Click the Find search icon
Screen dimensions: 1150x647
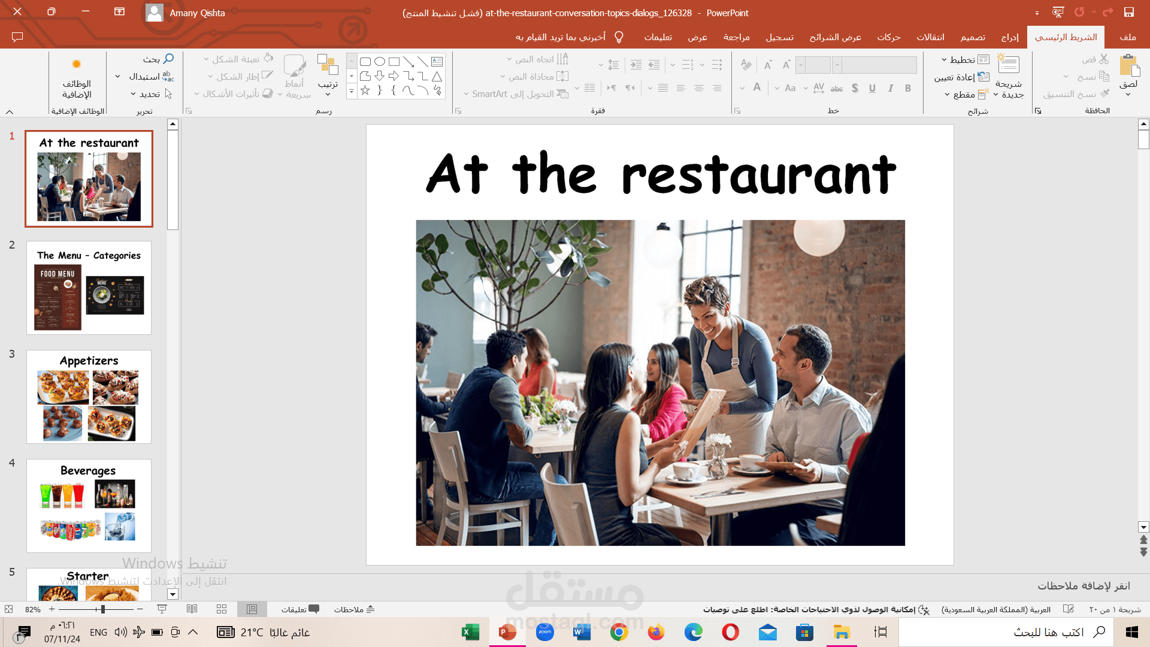(x=168, y=59)
